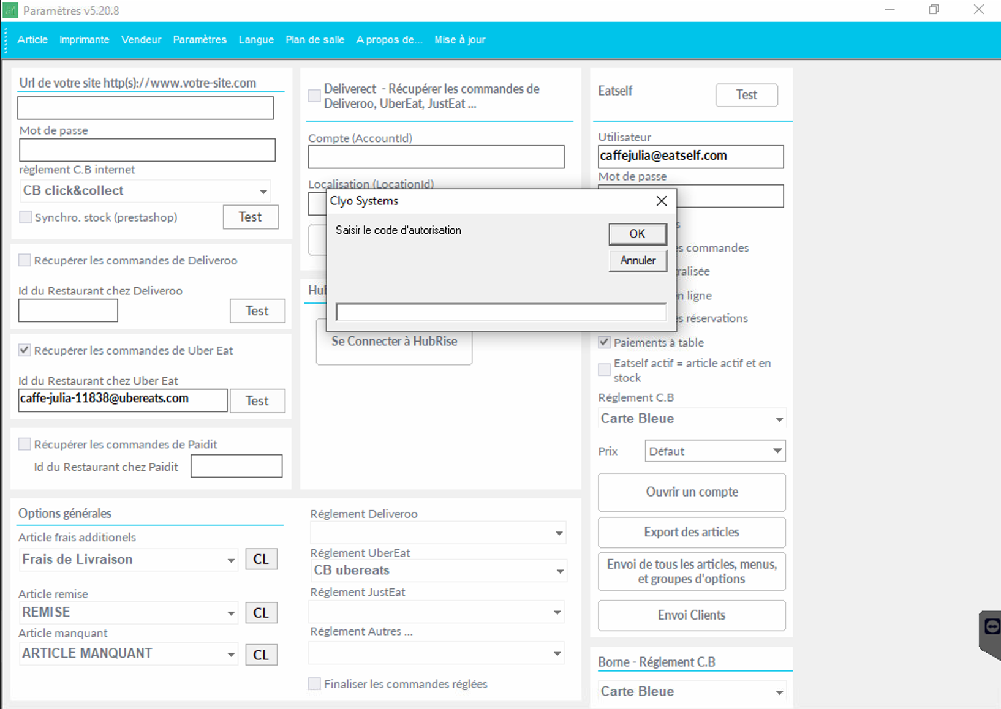Click Annuler in the authorization dialog
The width and height of the screenshot is (1001, 709).
(637, 261)
